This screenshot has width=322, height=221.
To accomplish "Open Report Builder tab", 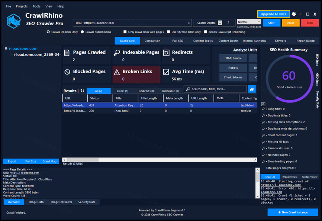I will 306,41.
